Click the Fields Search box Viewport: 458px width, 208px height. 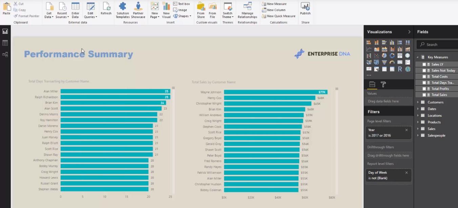[x=437, y=44]
